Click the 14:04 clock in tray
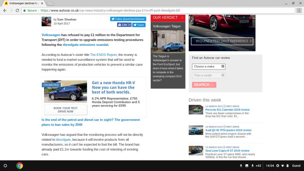This screenshot has width=304, height=171. [270, 166]
